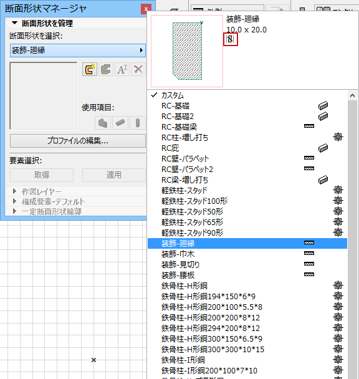
Task: Click the beam icon beside RC-基礎
Action: click(323, 105)
